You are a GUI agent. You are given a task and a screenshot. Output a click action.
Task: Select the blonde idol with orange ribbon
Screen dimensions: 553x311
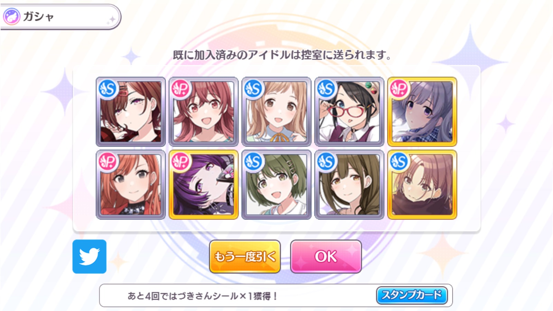(276, 112)
